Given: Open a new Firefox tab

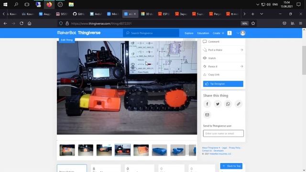Looking at the screenshot, I should (x=253, y=14).
